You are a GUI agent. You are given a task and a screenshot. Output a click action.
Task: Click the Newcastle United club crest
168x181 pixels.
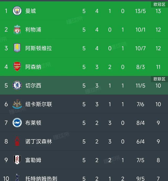click(17, 104)
